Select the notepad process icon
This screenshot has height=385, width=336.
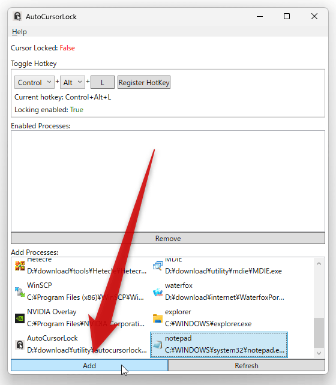[x=158, y=344]
